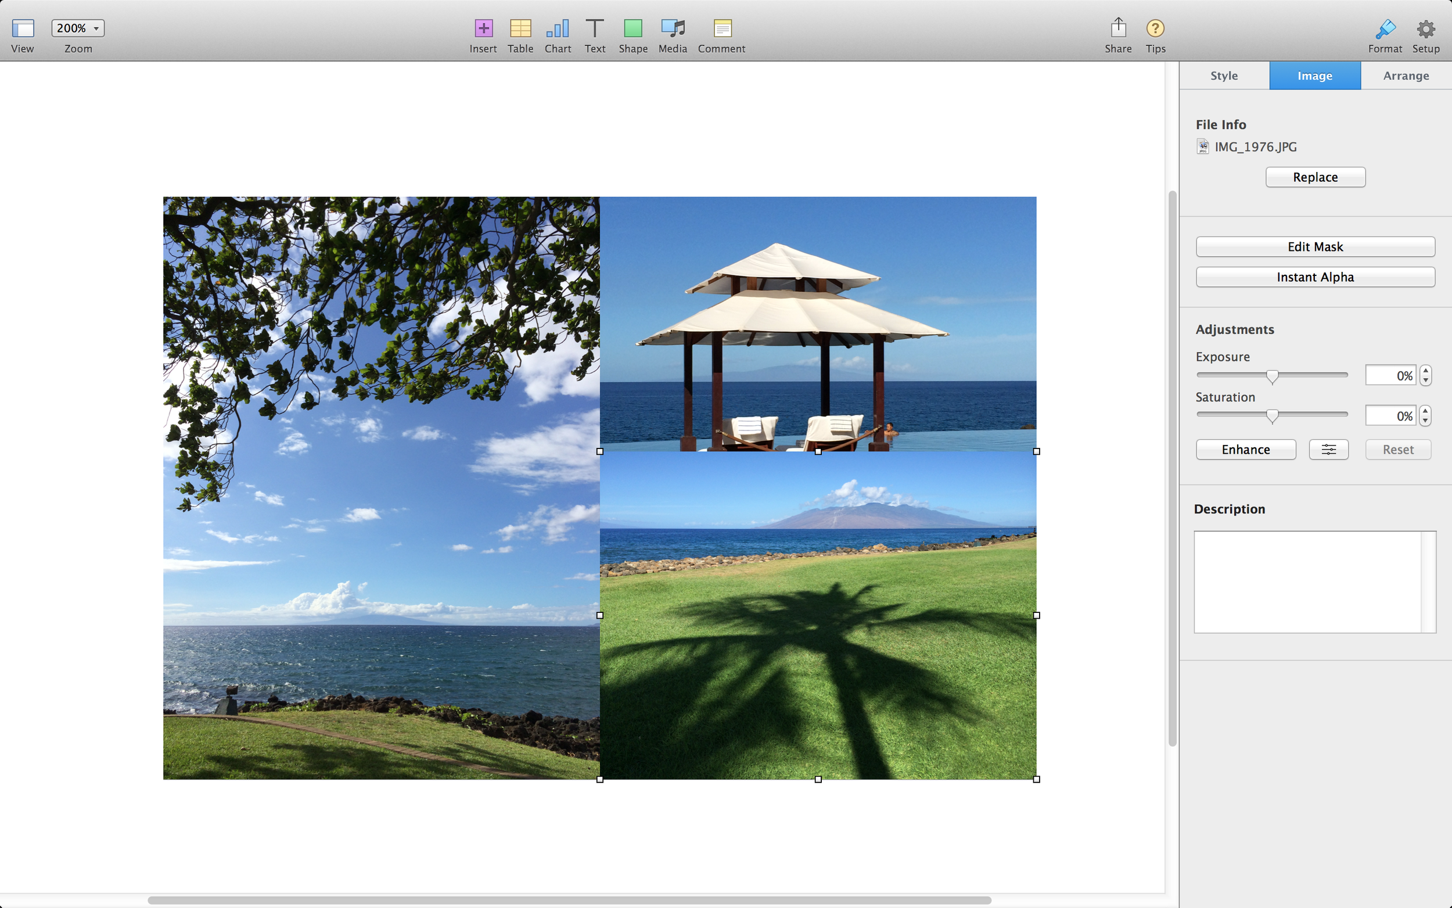The width and height of the screenshot is (1452, 908).
Task: Click the bottom-right selection handle
Action: pyautogui.click(x=1037, y=779)
